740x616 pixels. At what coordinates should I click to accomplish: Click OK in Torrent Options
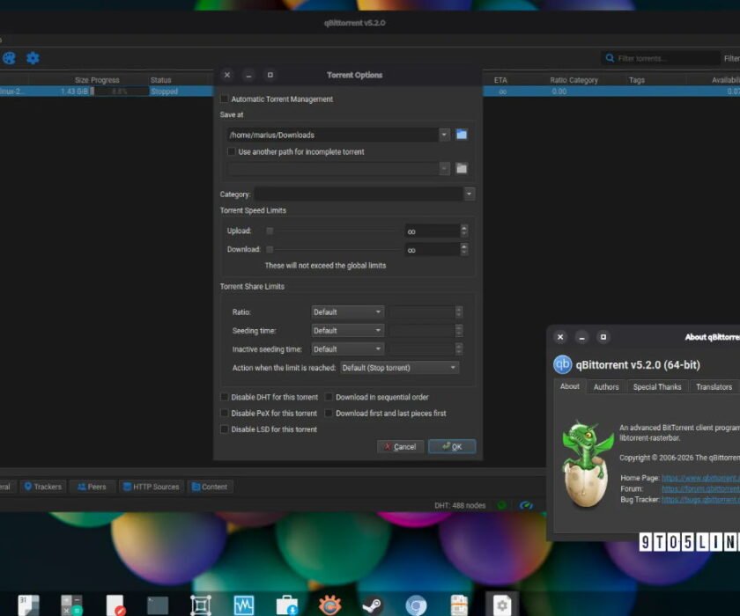coord(452,446)
